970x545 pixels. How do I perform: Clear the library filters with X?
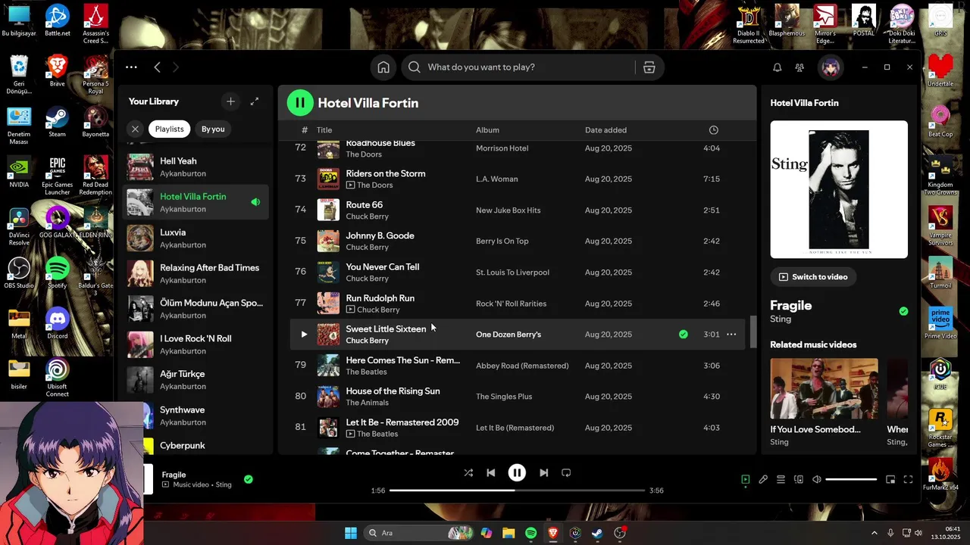[x=135, y=129]
